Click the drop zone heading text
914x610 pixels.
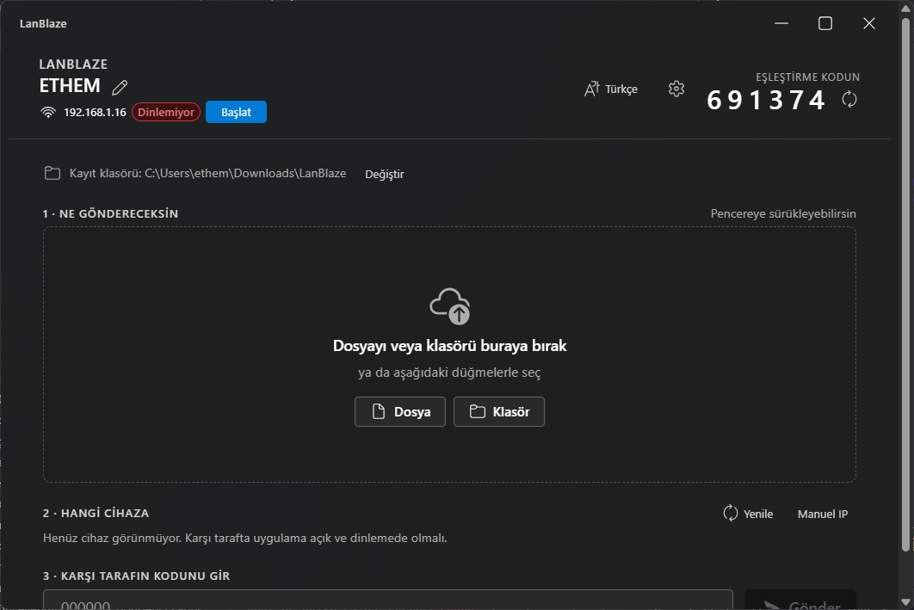tap(449, 346)
